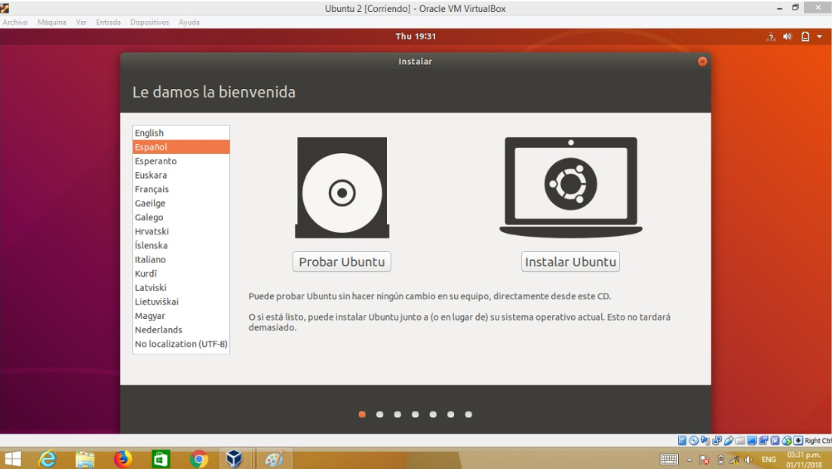
Task: Open the touch keyboard tray icon
Action: pos(669,459)
